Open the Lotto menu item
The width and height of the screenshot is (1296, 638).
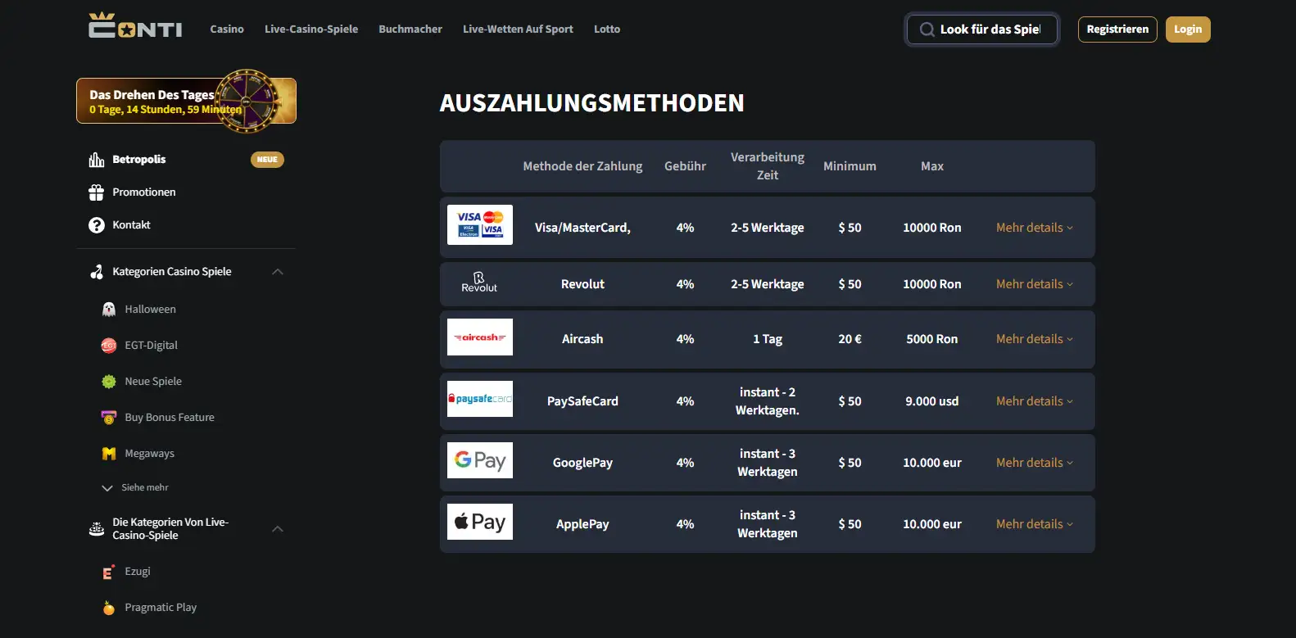click(607, 29)
